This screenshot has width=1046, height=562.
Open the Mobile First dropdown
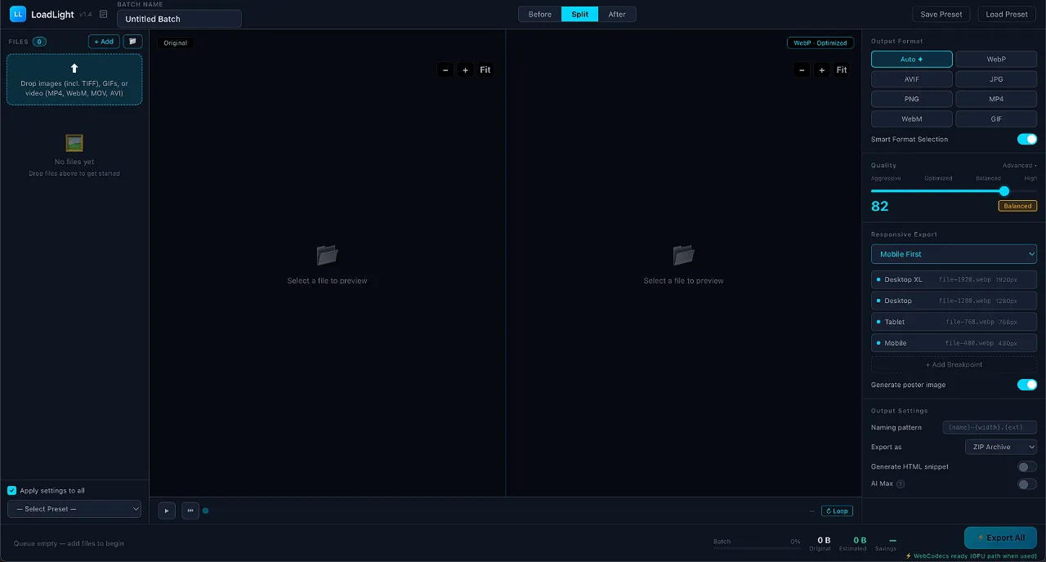(954, 254)
